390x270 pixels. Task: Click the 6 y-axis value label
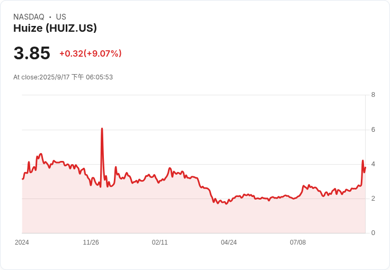373,130
